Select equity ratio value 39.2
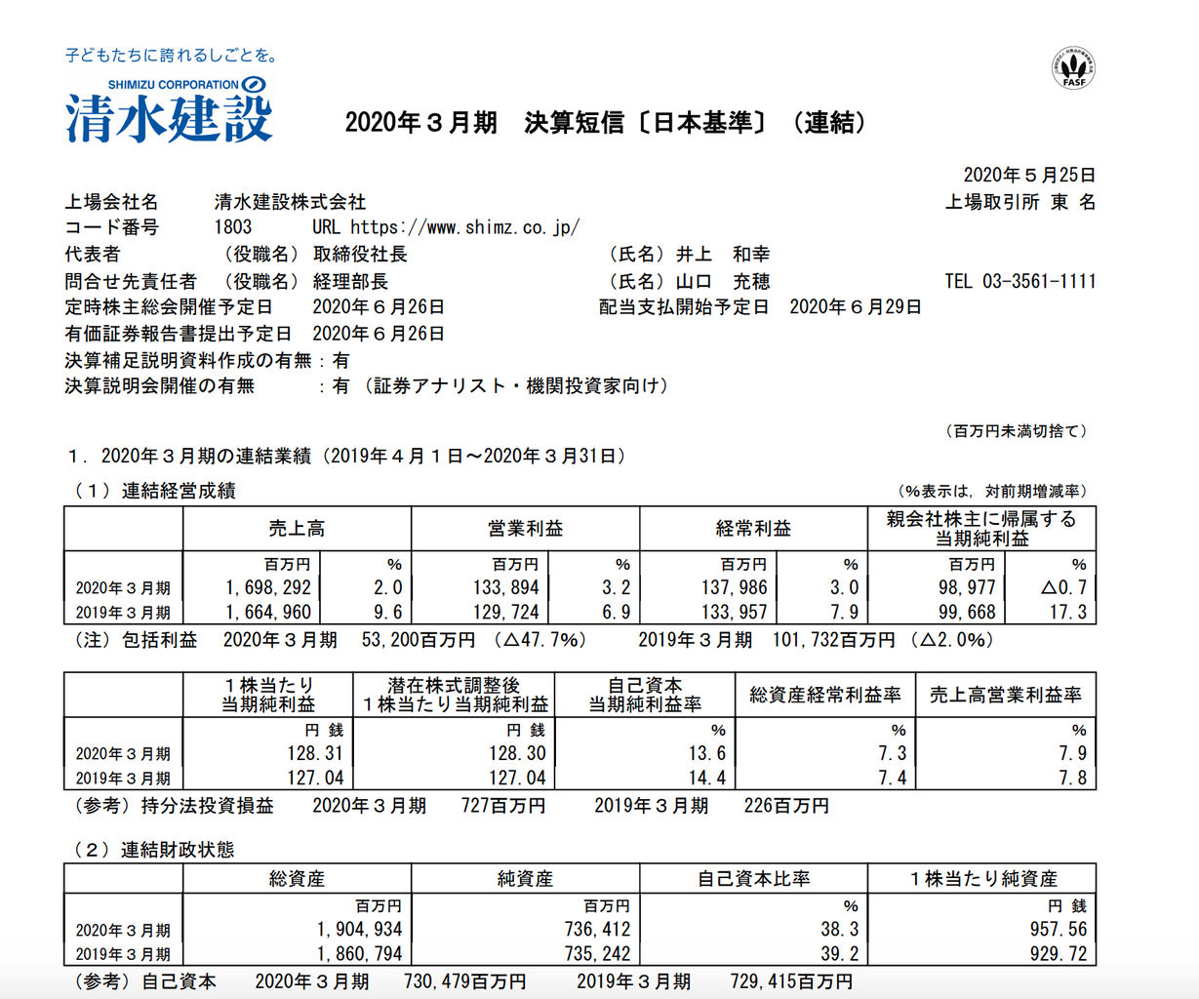Viewport: 1199px width, 999px height. point(840,954)
